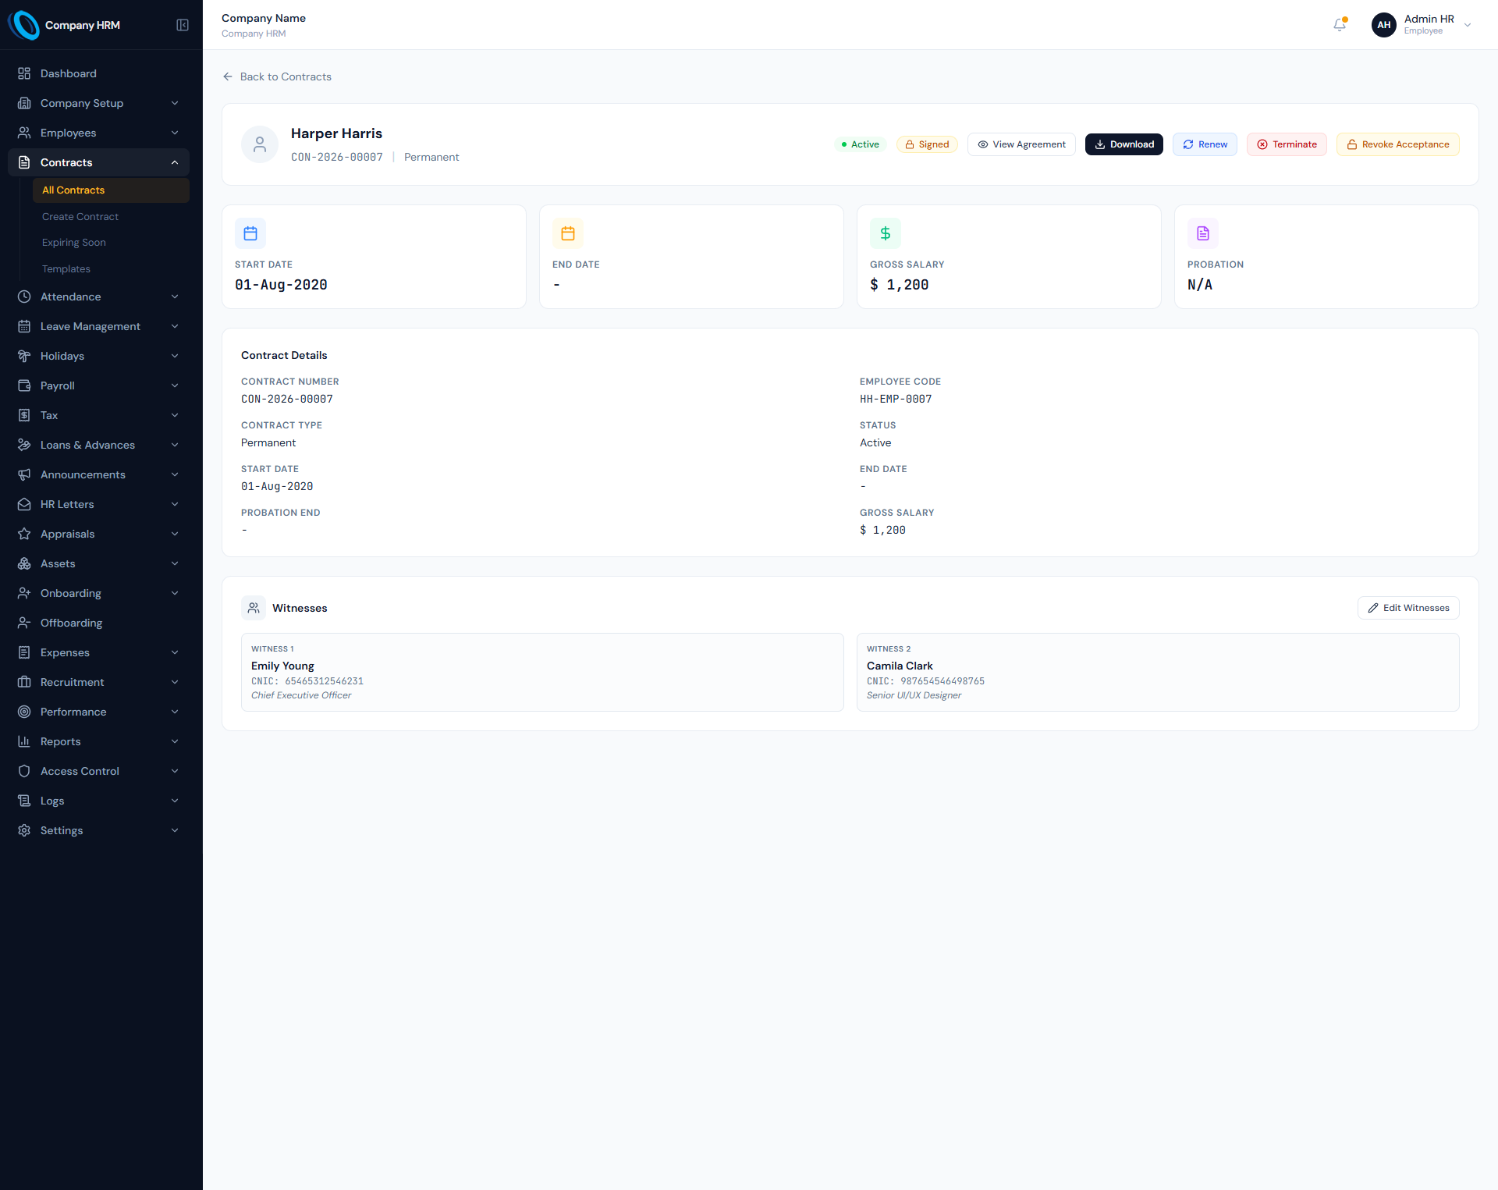The height and width of the screenshot is (1190, 1498).
Task: Open the Admin HR account dropdown arrow
Action: click(1468, 25)
